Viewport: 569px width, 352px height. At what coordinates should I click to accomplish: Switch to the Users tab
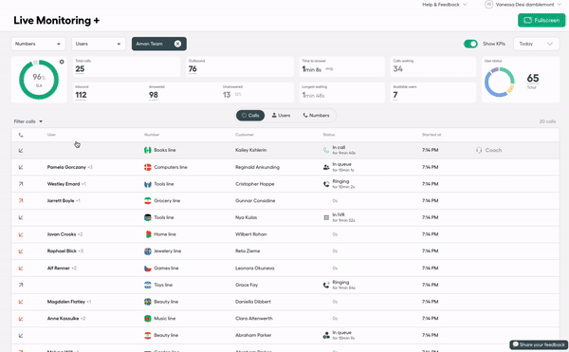coord(282,116)
